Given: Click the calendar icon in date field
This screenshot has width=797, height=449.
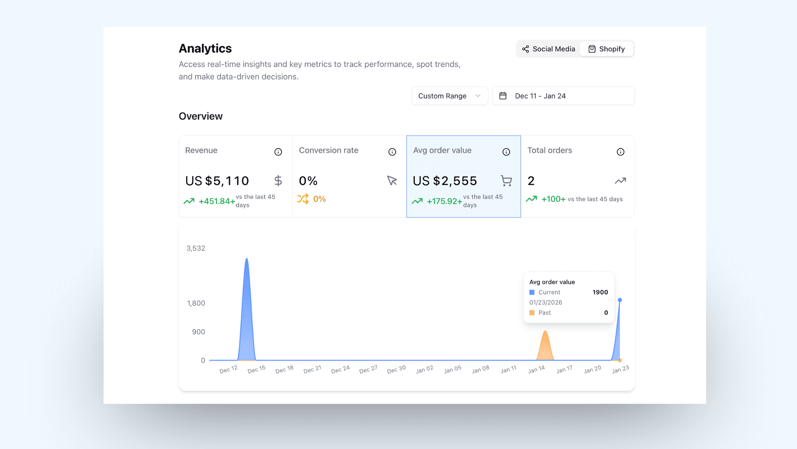Looking at the screenshot, I should tap(503, 96).
